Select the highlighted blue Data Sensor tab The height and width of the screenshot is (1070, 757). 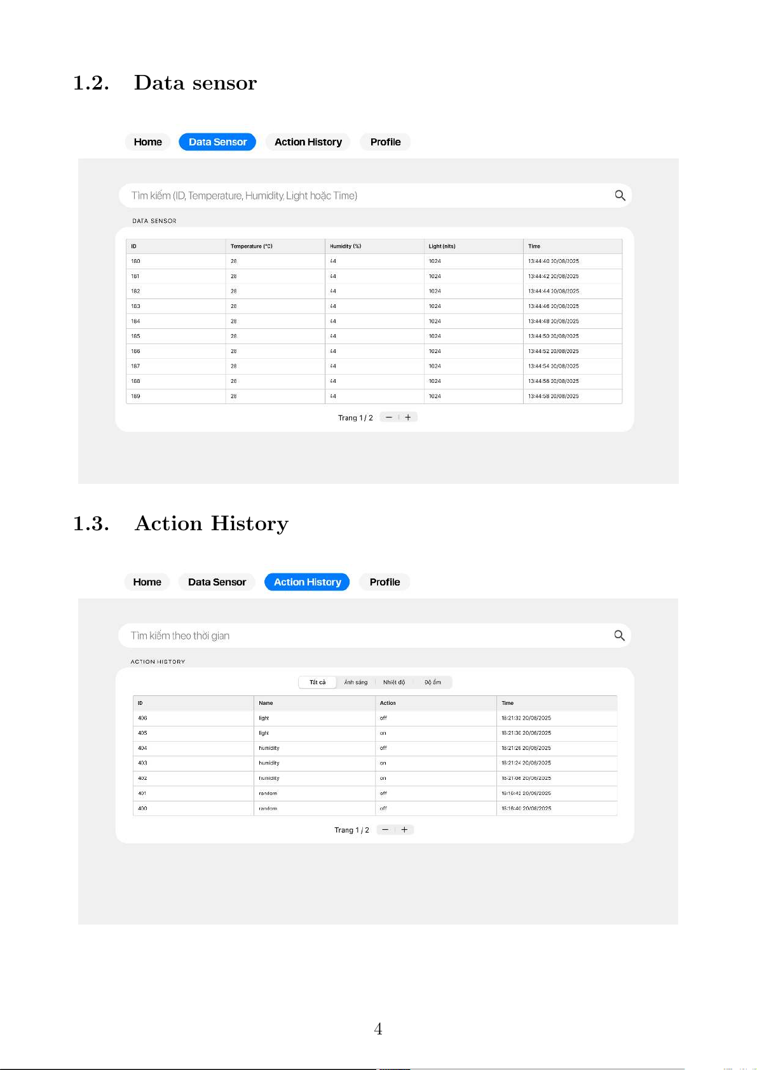pos(217,142)
